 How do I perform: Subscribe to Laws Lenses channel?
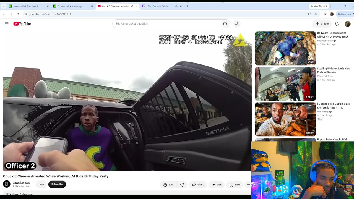coord(57,184)
